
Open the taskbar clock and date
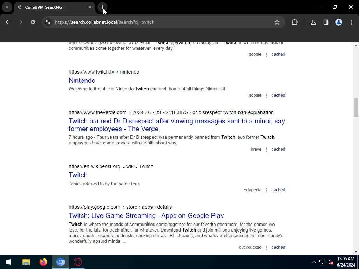[346, 262]
